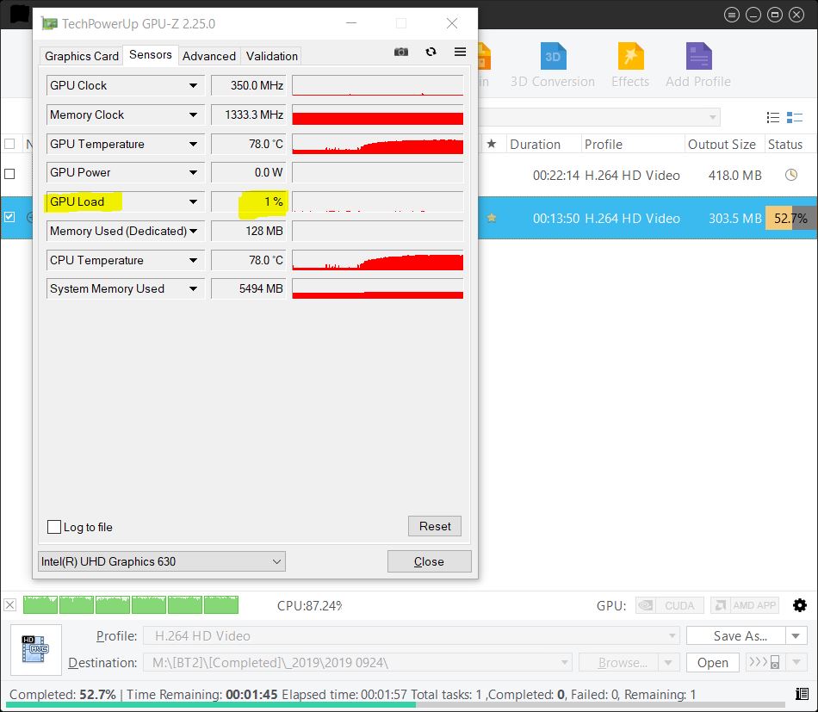Expand the GPU Temperature sensor dropdown
This screenshot has height=712, width=818.
coord(193,144)
